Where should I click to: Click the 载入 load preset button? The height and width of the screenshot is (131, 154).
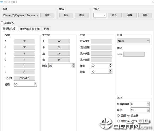[x=114, y=15]
